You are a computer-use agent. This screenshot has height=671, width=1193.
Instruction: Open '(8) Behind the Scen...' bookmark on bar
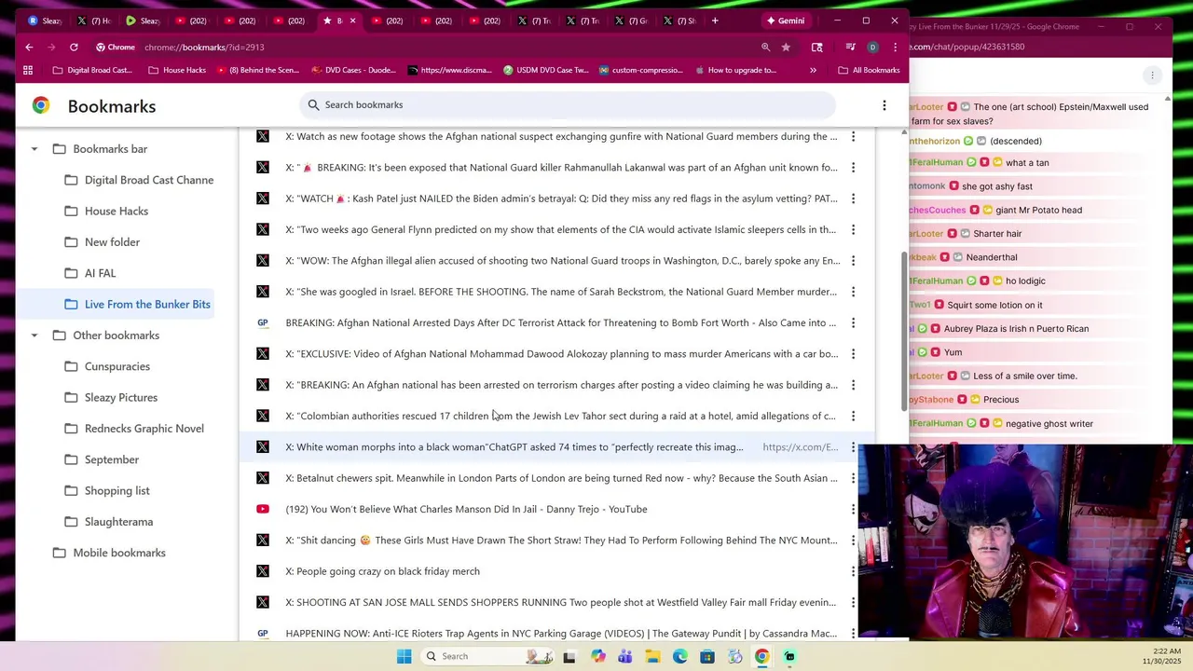point(258,70)
